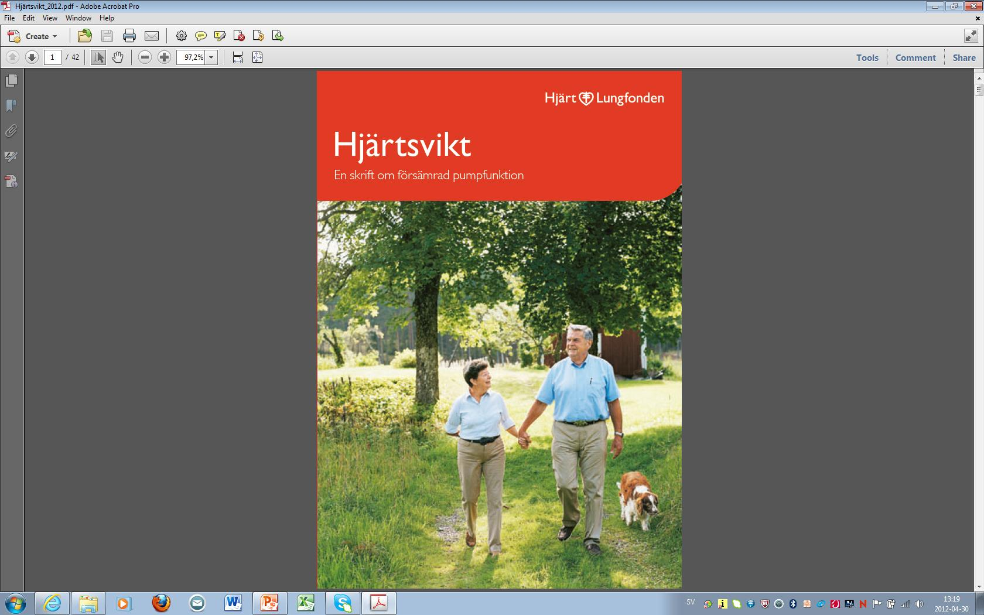Open the Edit menu
This screenshot has width=984, height=615.
tap(29, 18)
